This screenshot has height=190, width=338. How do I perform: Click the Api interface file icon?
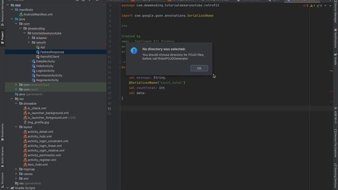click(x=37, y=47)
